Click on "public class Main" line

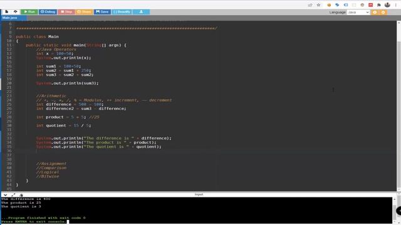coord(38,36)
